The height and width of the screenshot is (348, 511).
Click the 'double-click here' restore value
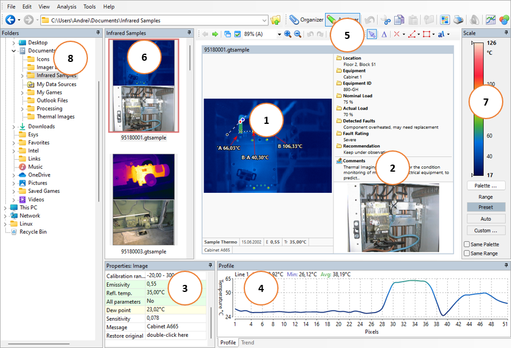[x=168, y=335]
